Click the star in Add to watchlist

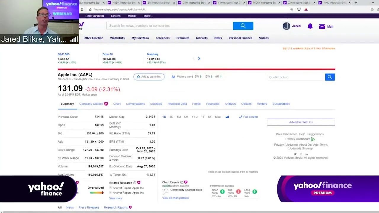coord(138,77)
